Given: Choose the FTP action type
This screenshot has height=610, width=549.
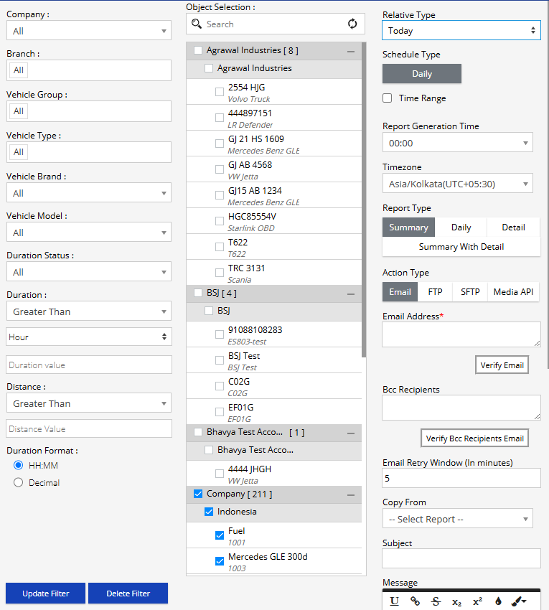Looking at the screenshot, I should [x=435, y=292].
